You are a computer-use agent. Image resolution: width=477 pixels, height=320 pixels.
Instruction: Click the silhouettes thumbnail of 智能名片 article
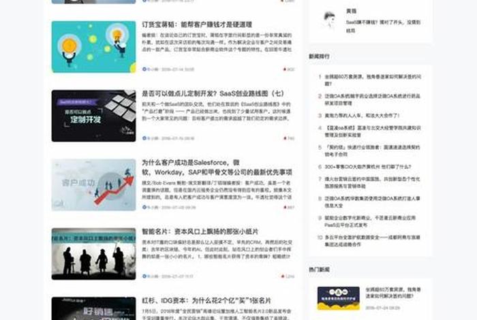point(94,254)
